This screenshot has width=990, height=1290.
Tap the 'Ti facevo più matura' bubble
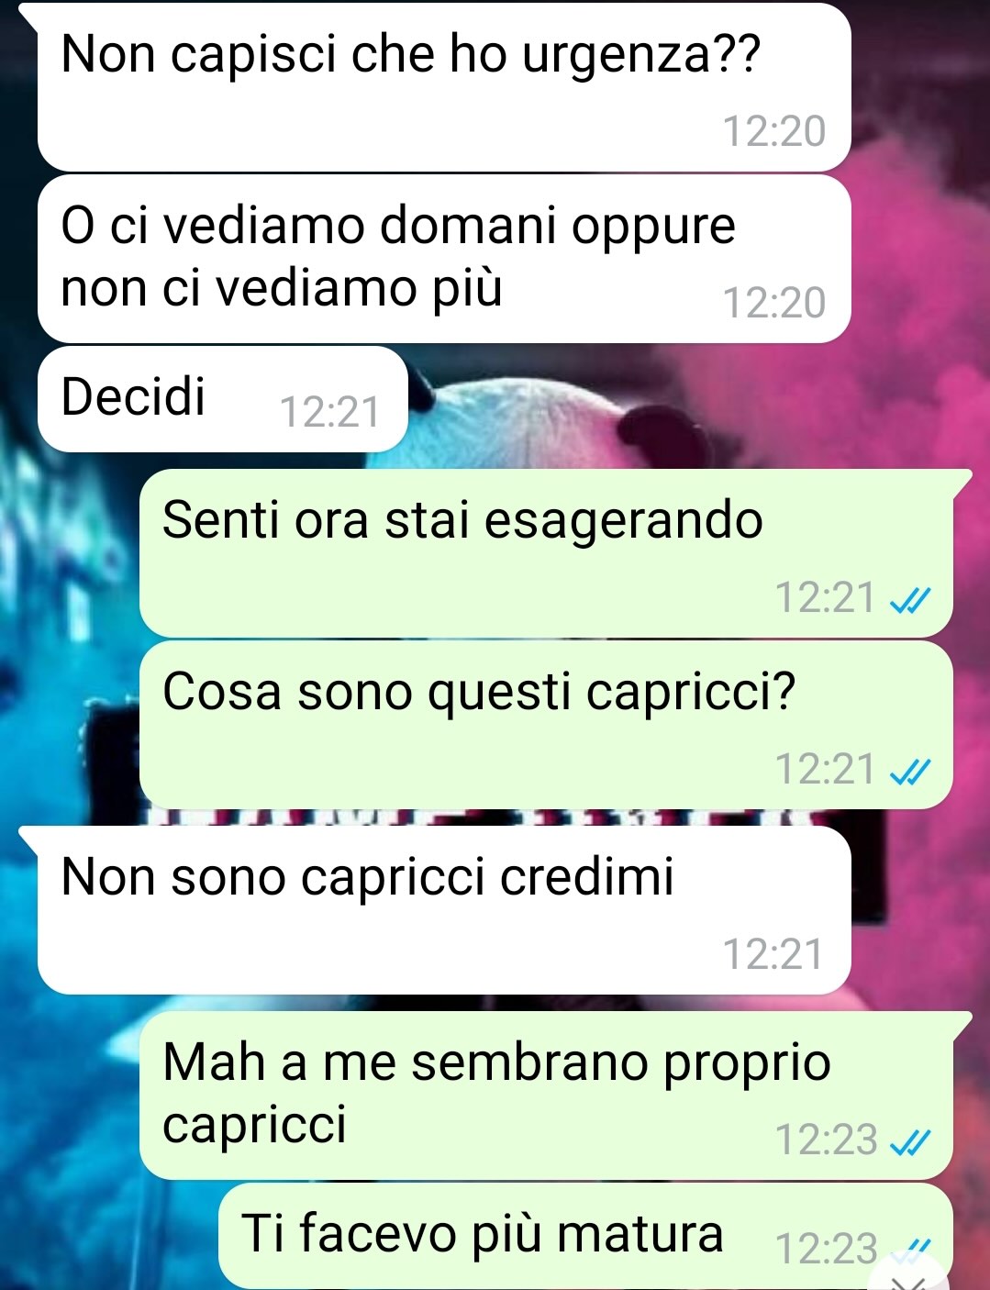(x=585, y=1236)
